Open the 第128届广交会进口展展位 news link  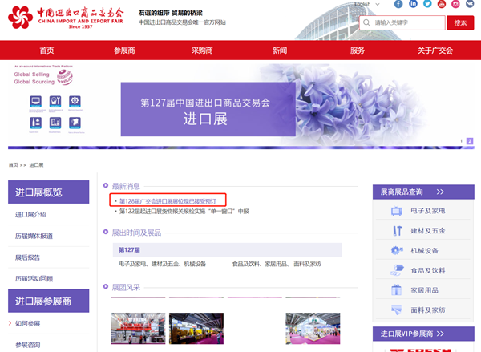click(168, 201)
